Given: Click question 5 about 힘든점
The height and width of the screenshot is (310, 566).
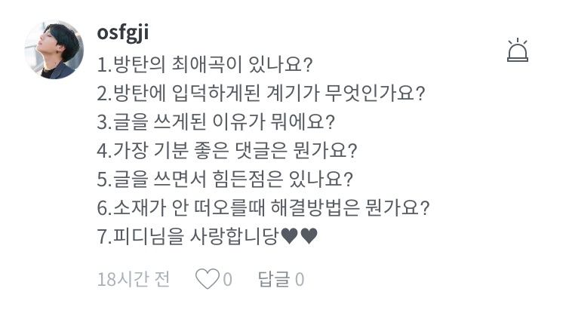Looking at the screenshot, I should coord(226,179).
